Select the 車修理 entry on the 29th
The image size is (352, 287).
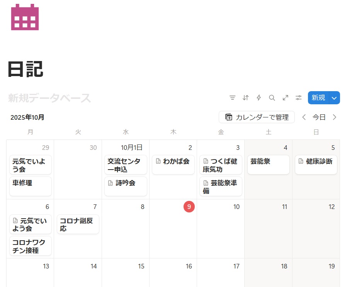[x=31, y=186]
